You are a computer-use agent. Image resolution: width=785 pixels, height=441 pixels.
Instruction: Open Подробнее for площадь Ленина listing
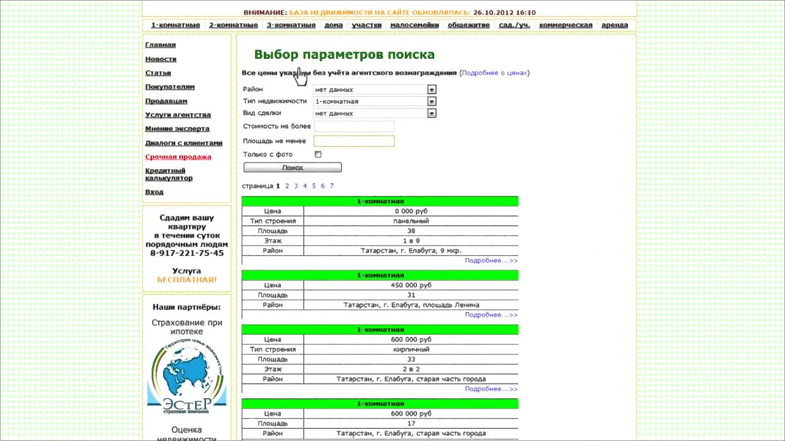click(491, 314)
